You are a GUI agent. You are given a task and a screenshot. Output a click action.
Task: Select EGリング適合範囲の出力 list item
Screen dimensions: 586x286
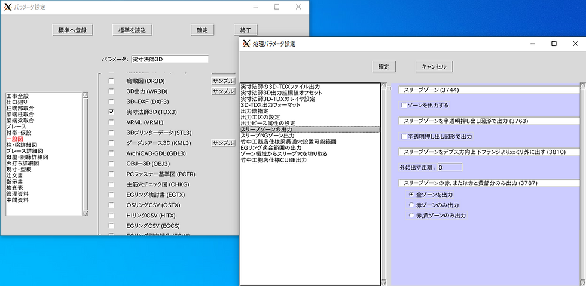(x=271, y=147)
